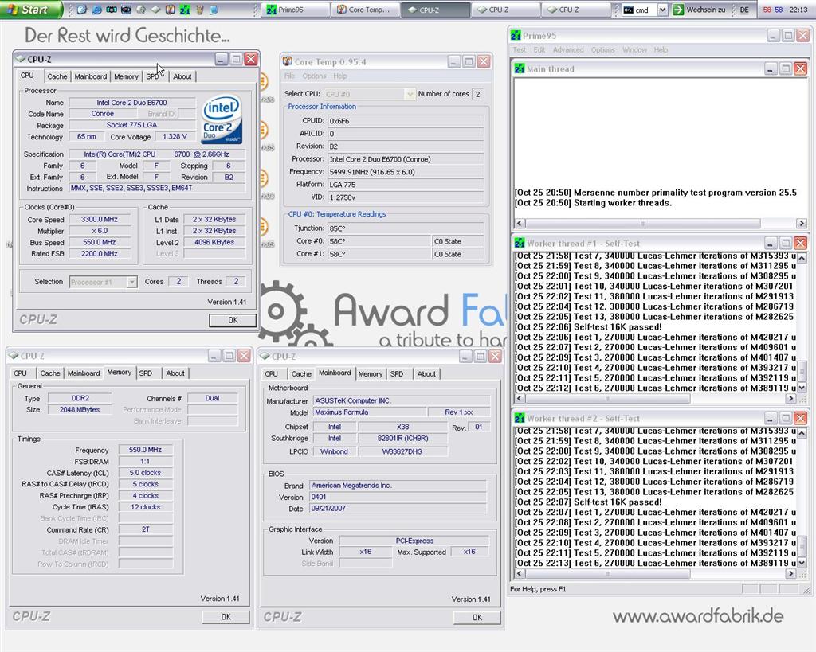816x652 pixels.
Task: Select the About tab in Mainboard CPU-Z window
Action: tap(426, 373)
